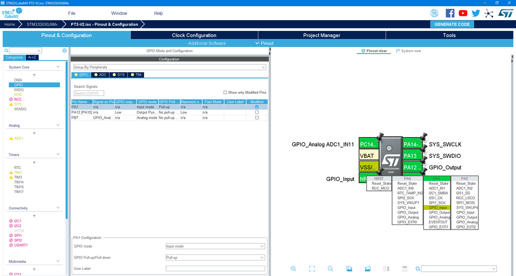Collapse the Timers category
The image size is (516, 276).
tap(58, 154)
